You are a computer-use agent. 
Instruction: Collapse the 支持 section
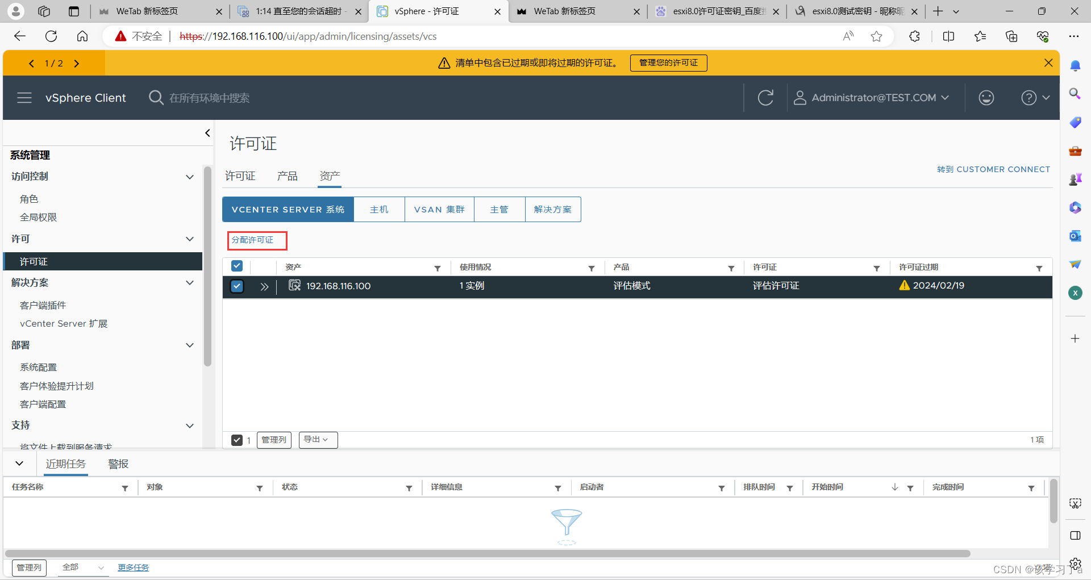[x=190, y=425]
